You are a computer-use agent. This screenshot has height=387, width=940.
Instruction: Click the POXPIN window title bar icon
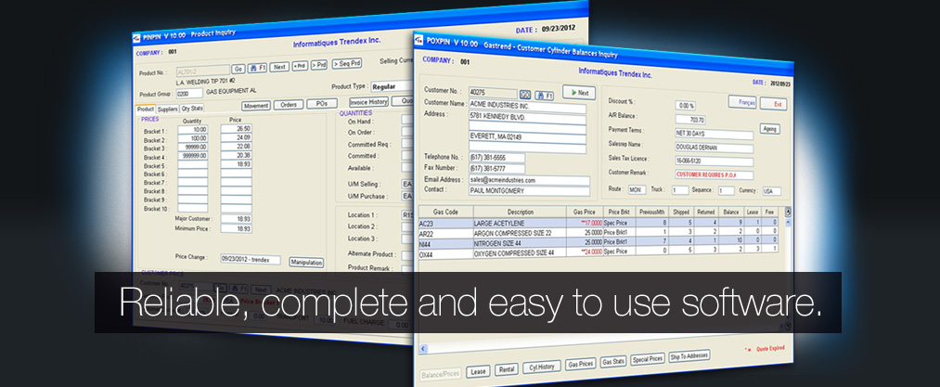(419, 41)
